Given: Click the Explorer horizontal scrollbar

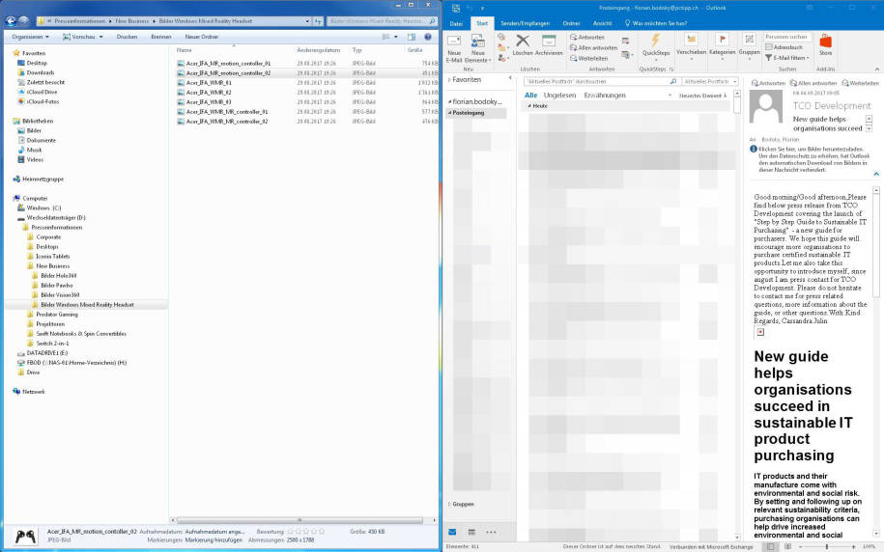Looking at the screenshot, I should coord(299,520).
